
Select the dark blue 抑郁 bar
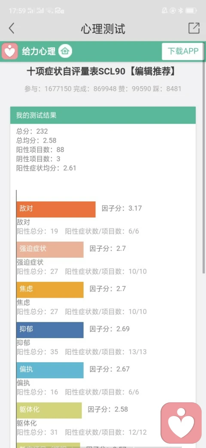click(x=50, y=330)
